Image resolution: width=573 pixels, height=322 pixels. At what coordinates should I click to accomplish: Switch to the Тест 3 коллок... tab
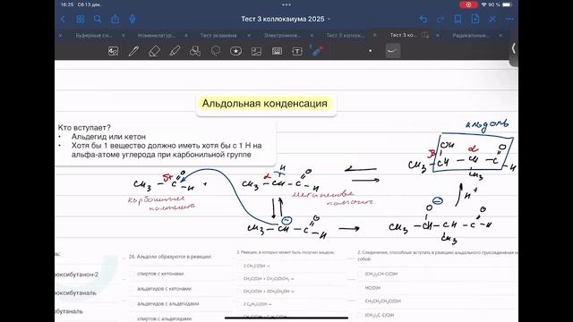coord(346,36)
